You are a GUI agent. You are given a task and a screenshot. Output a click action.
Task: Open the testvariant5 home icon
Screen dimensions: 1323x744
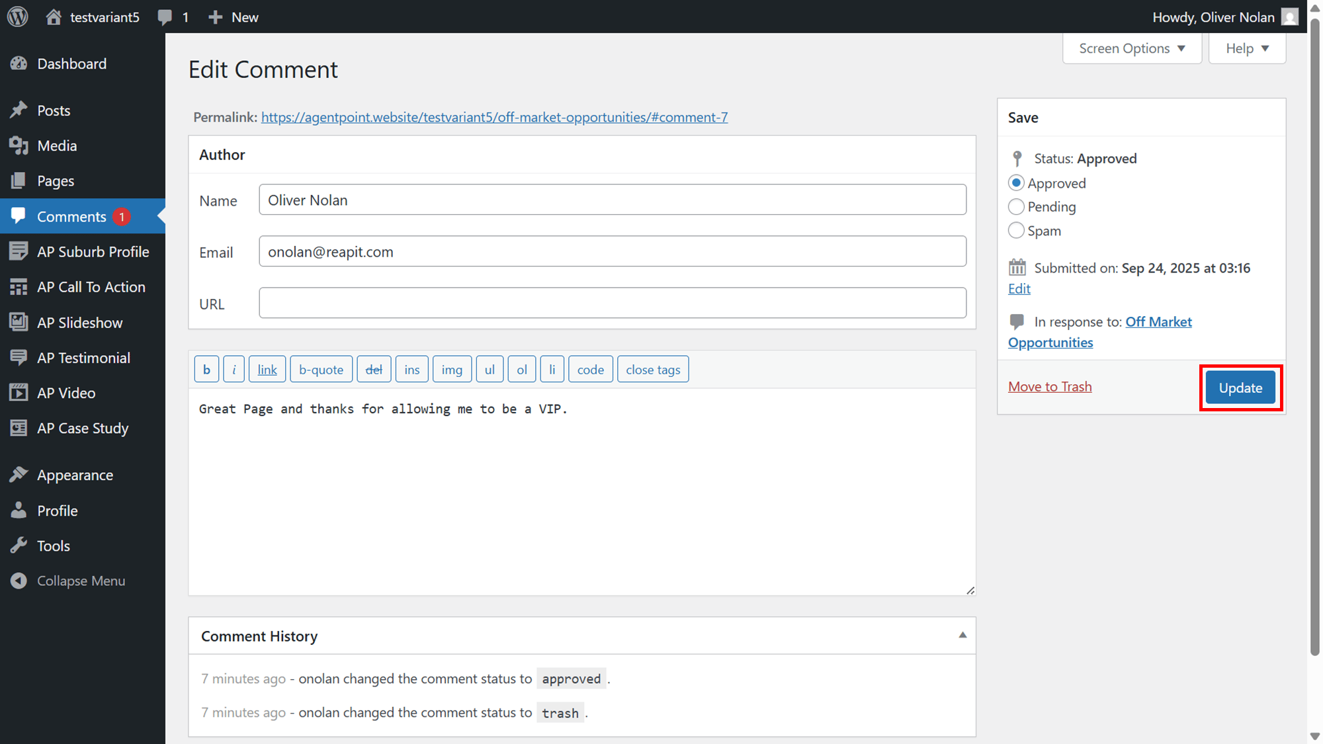54,17
